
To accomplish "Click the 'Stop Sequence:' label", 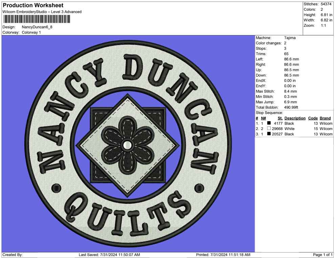I will [269, 113].
